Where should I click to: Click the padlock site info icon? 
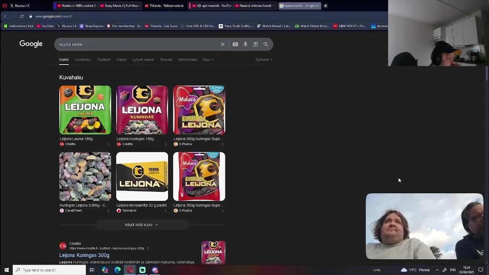coord(31,16)
